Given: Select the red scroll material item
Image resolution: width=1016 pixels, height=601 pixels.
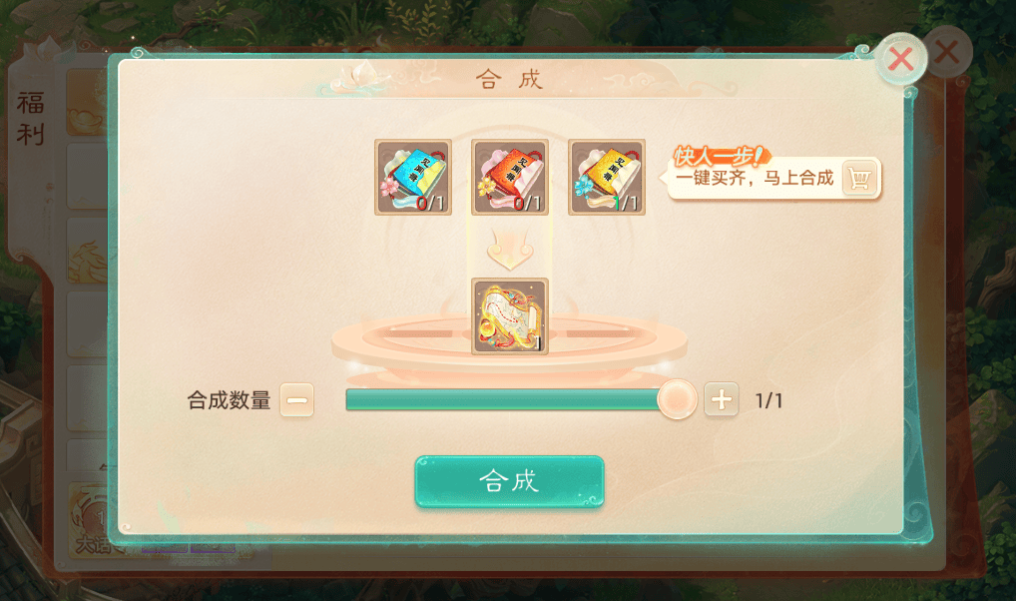Looking at the screenshot, I should click(x=510, y=177).
